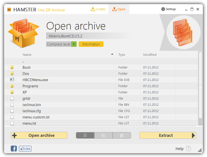Switch to the Open tab

[x=119, y=9]
